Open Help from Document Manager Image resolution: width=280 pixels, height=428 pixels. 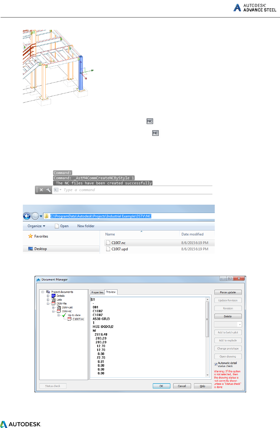pyautogui.click(x=203, y=386)
